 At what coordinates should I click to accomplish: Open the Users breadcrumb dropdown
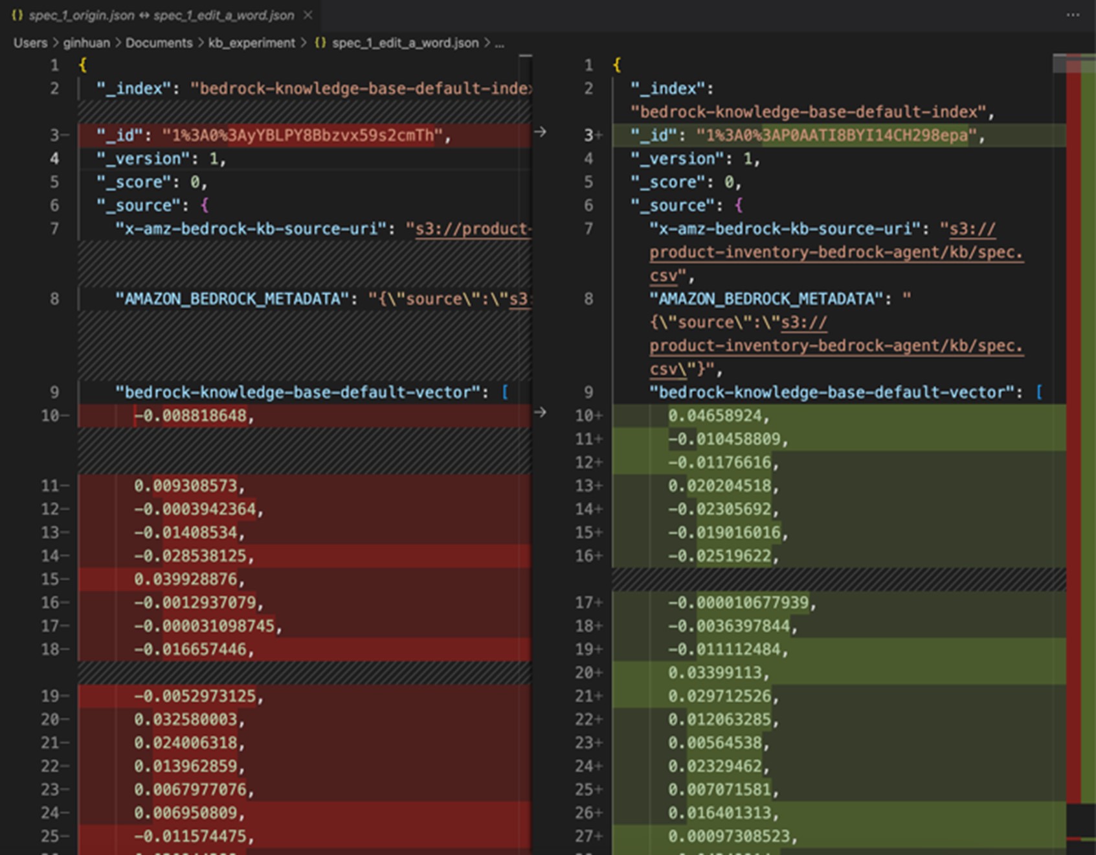coord(30,43)
